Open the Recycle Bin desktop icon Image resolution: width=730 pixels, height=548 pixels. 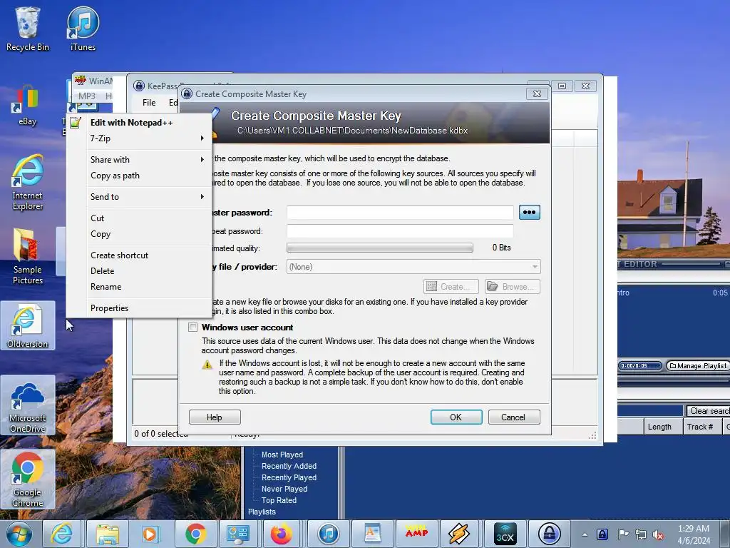point(27,29)
